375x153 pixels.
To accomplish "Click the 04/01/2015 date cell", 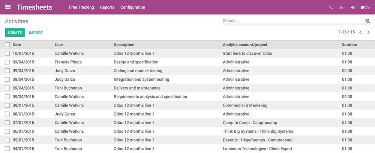I will [x=23, y=149].
